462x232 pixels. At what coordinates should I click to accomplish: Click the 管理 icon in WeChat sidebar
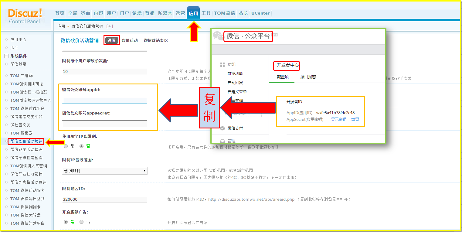223,141
